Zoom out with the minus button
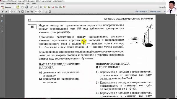 click(x=28, y=11)
